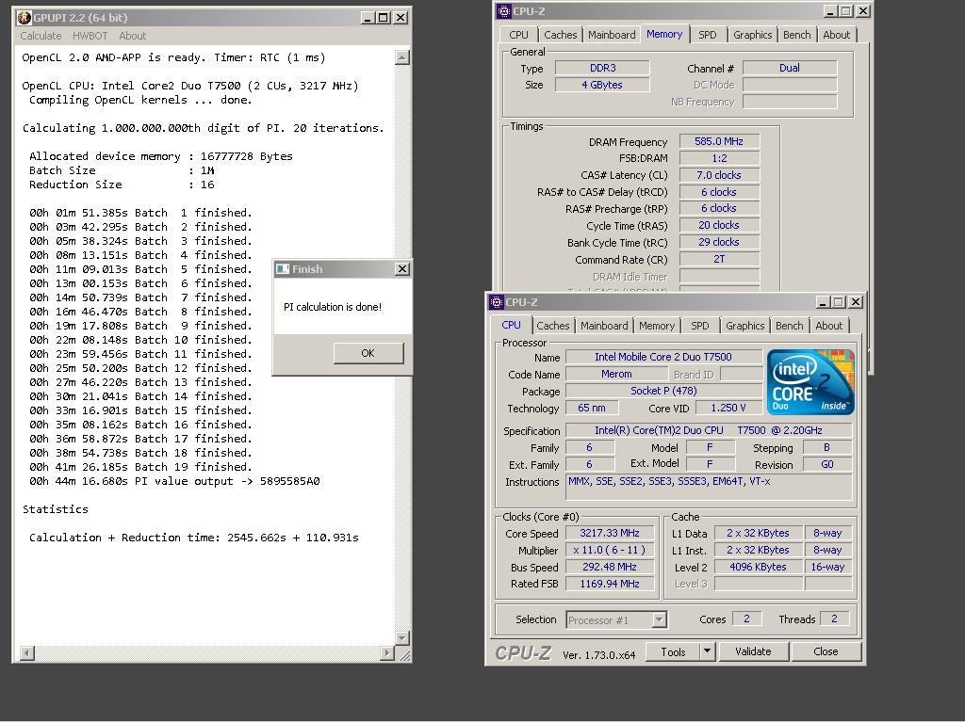The height and width of the screenshot is (723, 965).
Task: Switch to SPD tab in front CPU-Z window
Action: [x=700, y=326]
